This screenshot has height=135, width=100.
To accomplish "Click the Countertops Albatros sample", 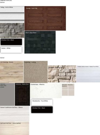I will point(46,91).
